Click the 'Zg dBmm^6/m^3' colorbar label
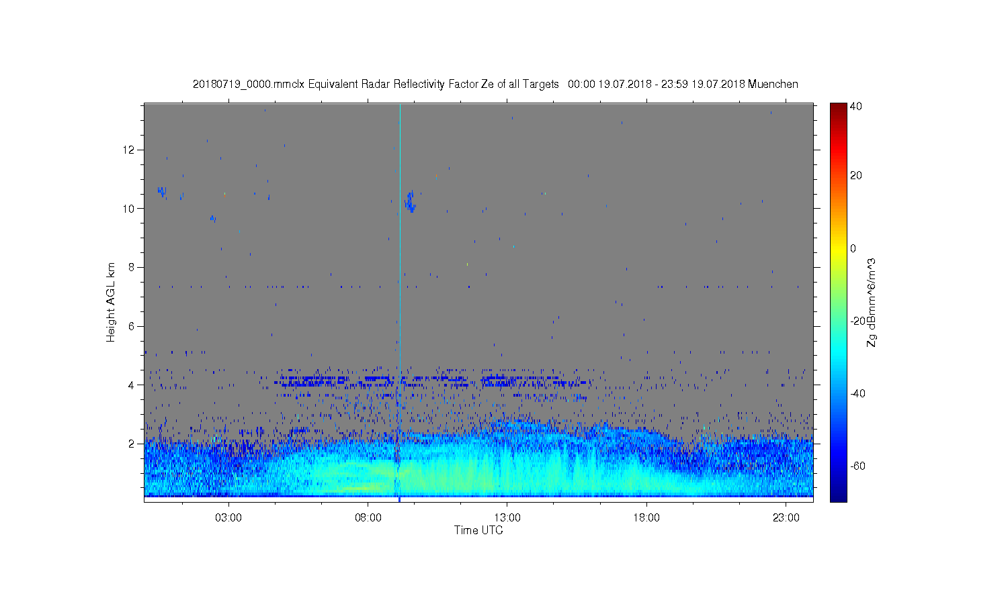Screen dimensions: 1008x604 click(872, 302)
